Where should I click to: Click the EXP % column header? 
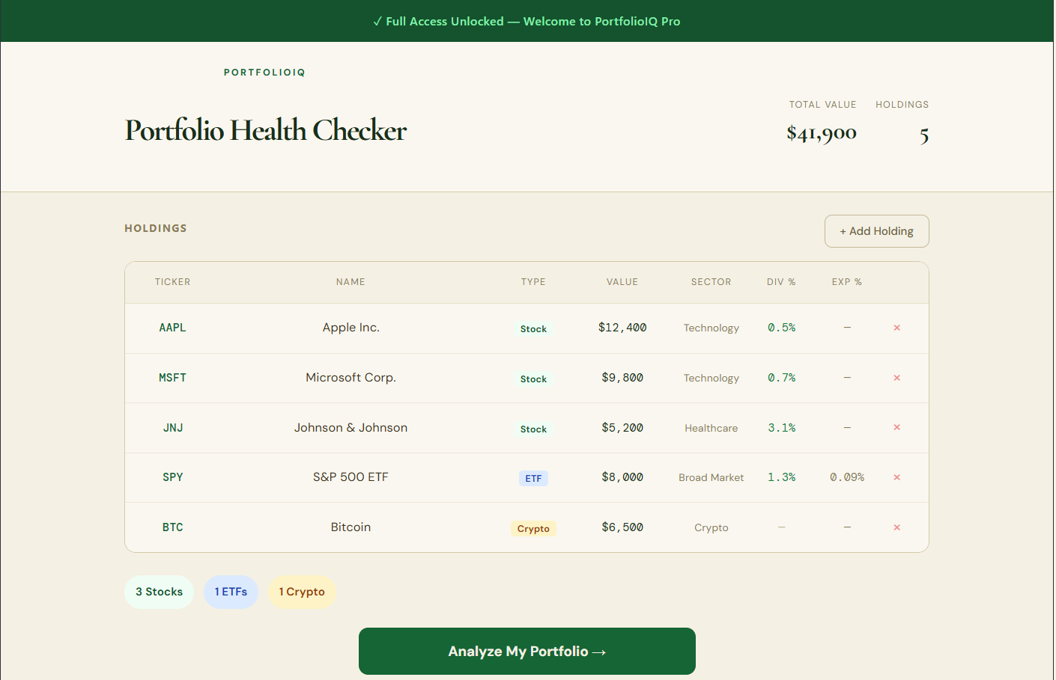coord(847,282)
